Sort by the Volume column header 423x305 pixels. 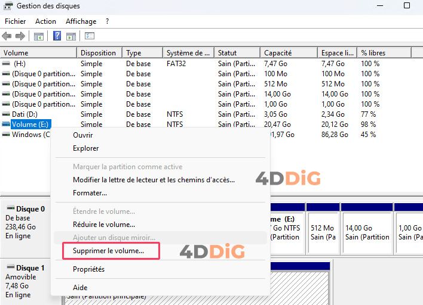click(39, 52)
